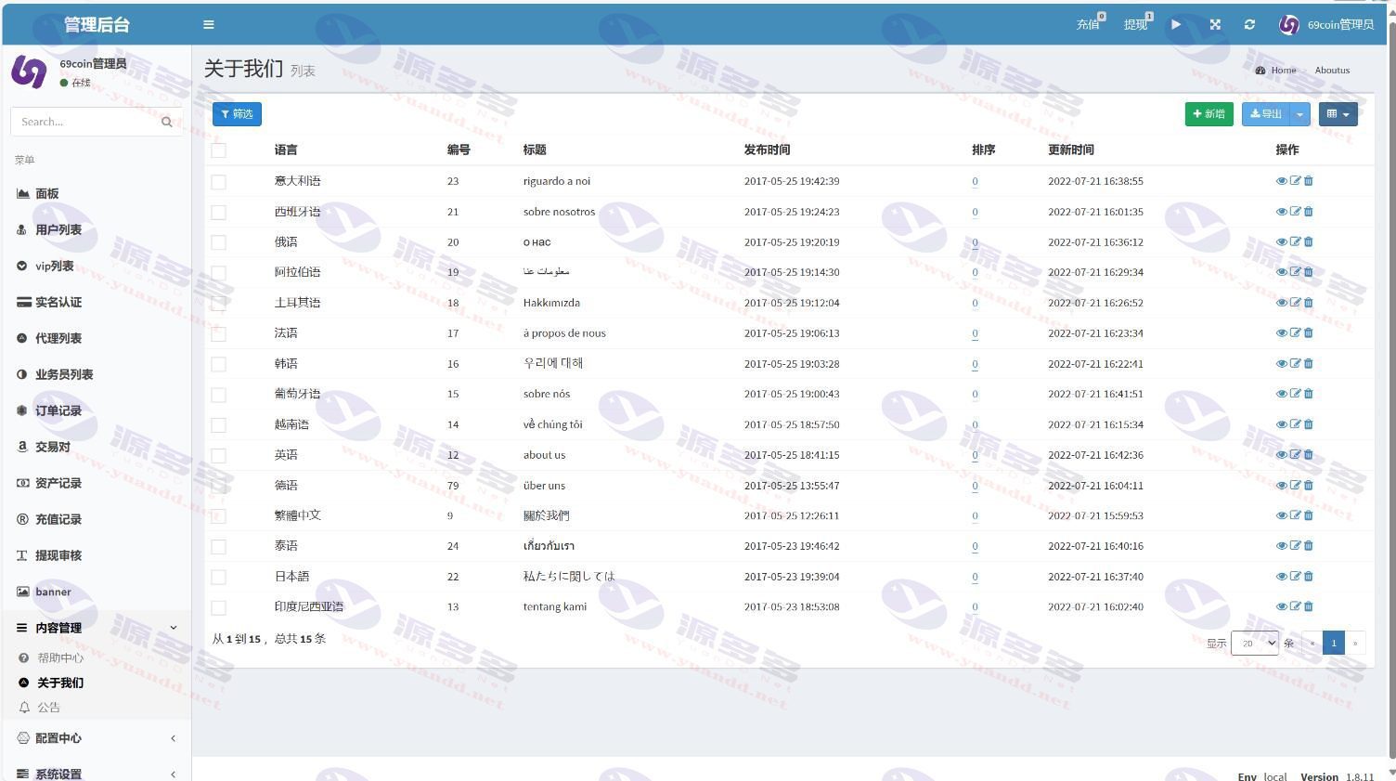
Task: Click the sidebar search magnifier icon
Action: point(167,122)
